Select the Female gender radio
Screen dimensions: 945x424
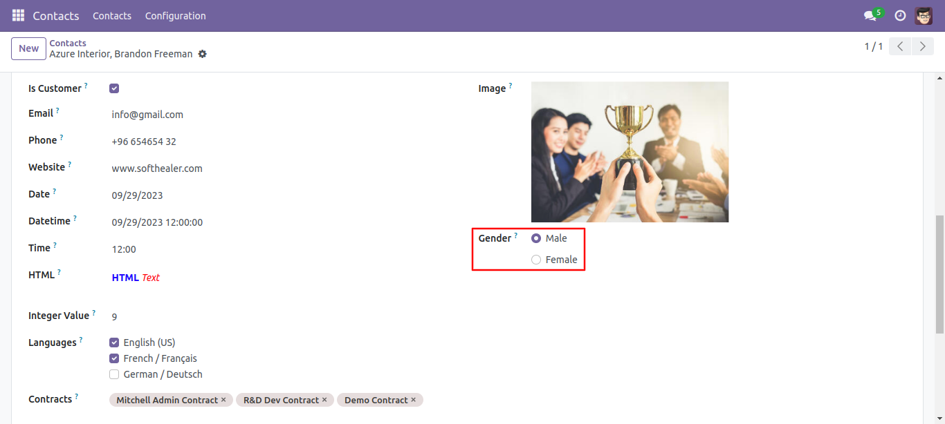pyautogui.click(x=536, y=260)
